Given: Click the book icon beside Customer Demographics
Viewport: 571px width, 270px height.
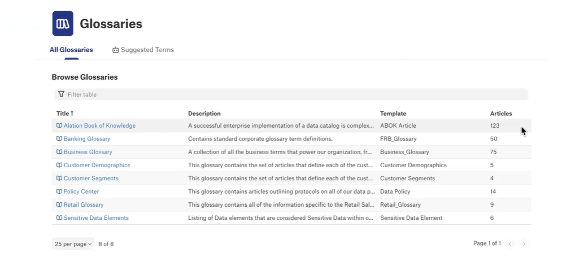Looking at the screenshot, I should coord(59,165).
